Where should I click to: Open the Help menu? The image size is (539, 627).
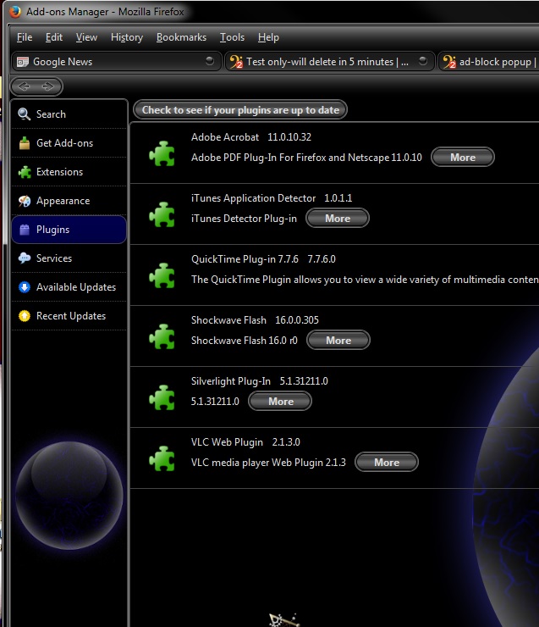pyautogui.click(x=268, y=37)
